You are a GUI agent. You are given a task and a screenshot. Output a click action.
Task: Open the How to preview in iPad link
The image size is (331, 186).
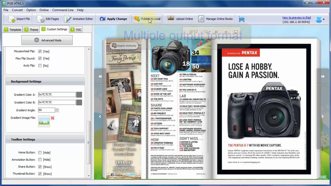pyautogui.click(x=296, y=18)
